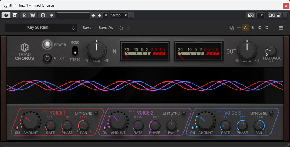
Task: Select preset slot B
Action: [253, 28]
